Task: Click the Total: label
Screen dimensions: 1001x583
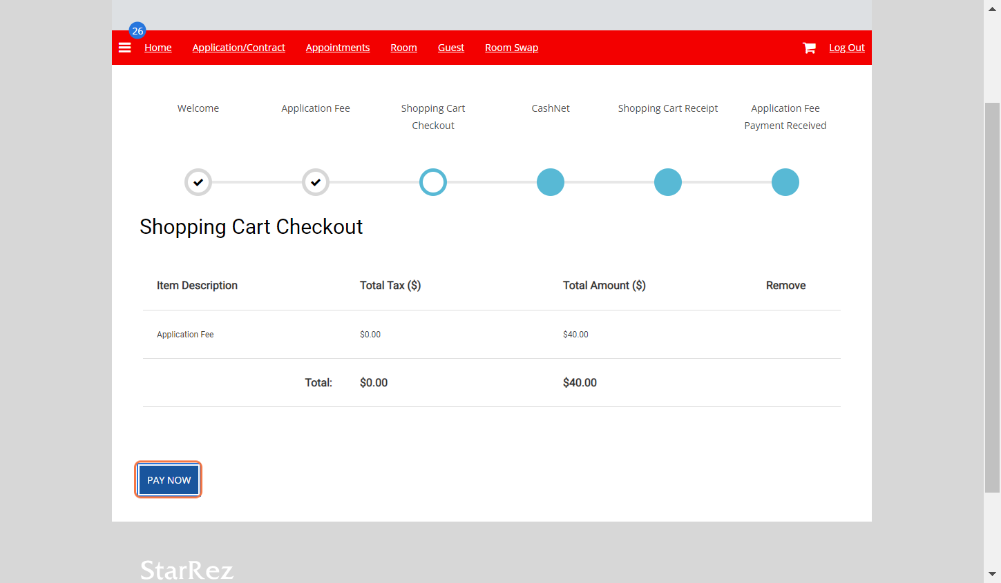Action: (x=318, y=383)
